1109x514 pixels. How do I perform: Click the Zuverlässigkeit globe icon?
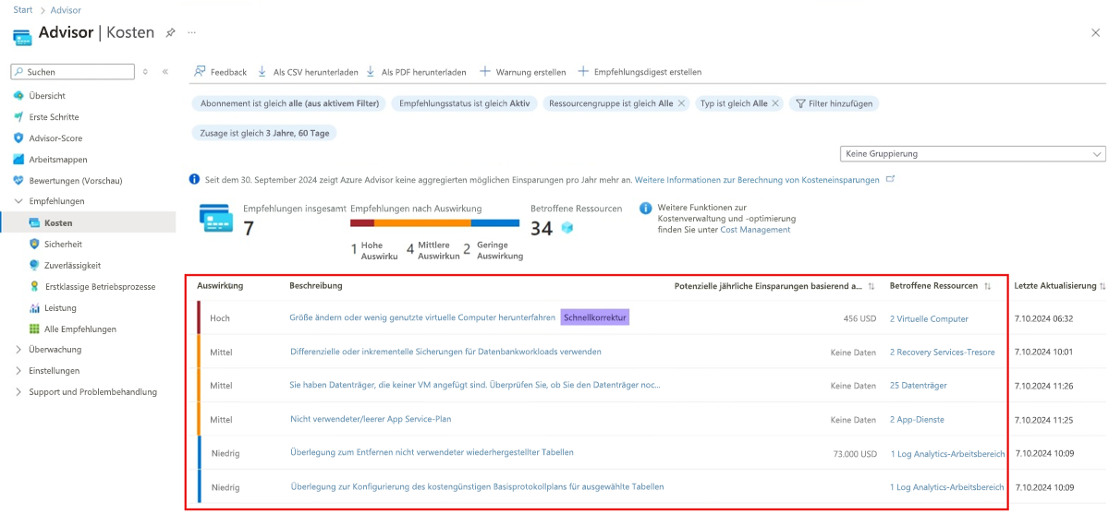[34, 265]
